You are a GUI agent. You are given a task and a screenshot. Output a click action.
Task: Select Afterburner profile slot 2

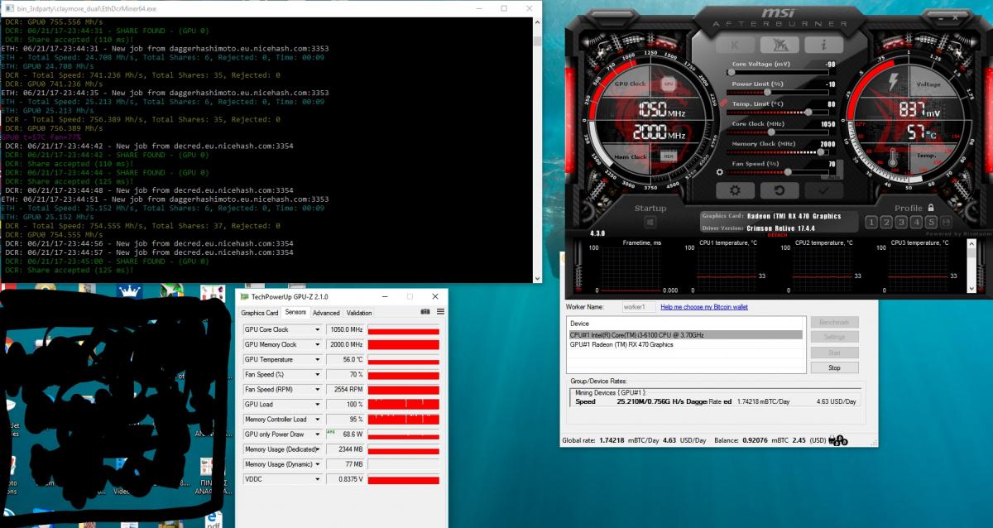pyautogui.click(x=886, y=222)
